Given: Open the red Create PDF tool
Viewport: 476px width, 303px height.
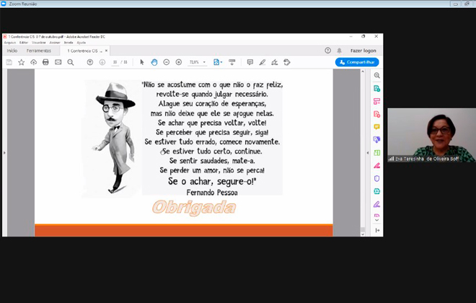Looking at the screenshot, I should pyautogui.click(x=376, y=114).
